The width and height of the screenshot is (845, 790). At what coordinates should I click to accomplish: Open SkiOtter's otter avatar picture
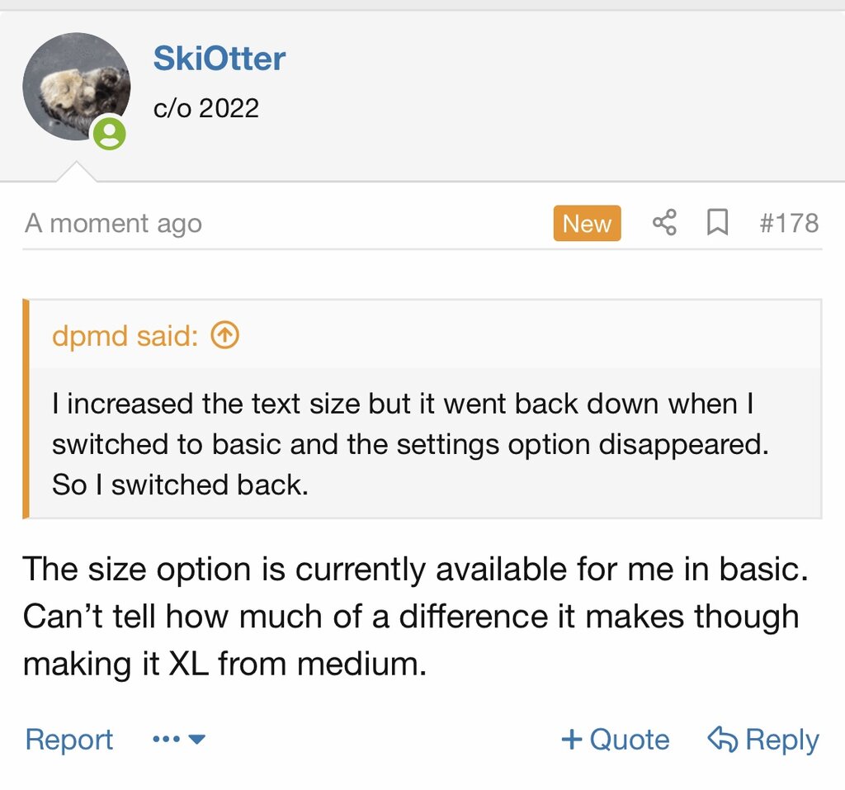(x=75, y=85)
